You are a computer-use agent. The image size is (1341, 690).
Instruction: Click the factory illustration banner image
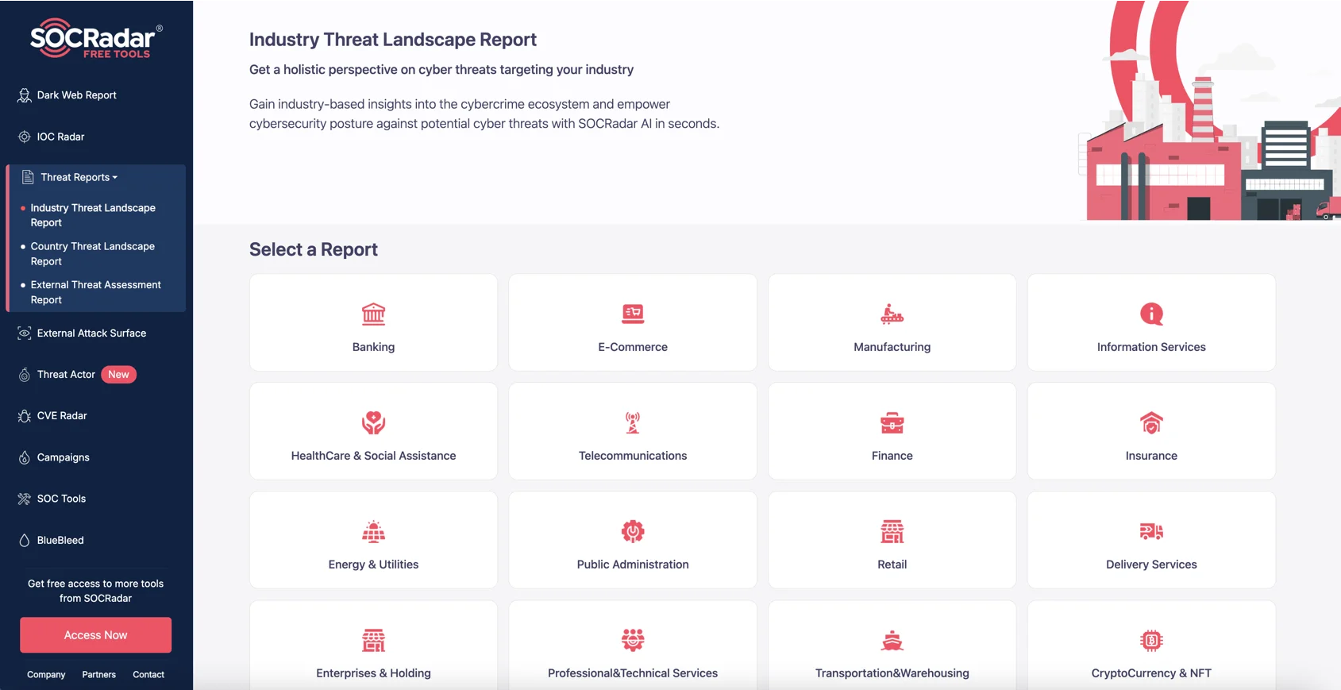(x=1209, y=110)
